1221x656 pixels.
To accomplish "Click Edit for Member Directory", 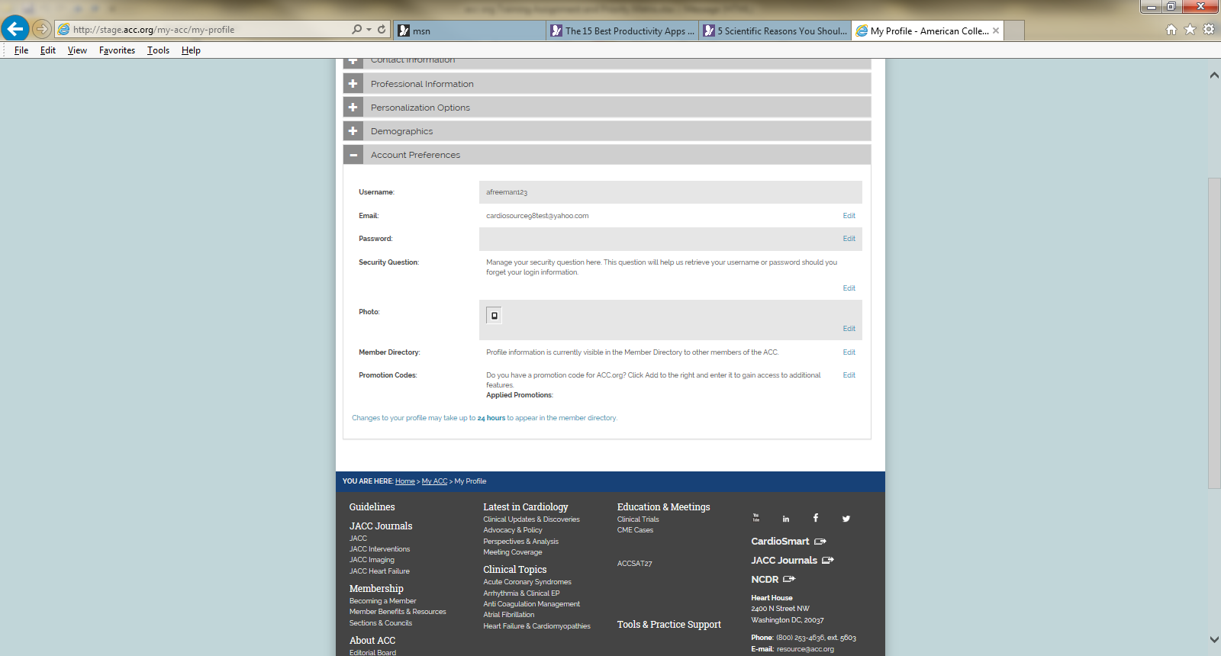I will click(849, 352).
